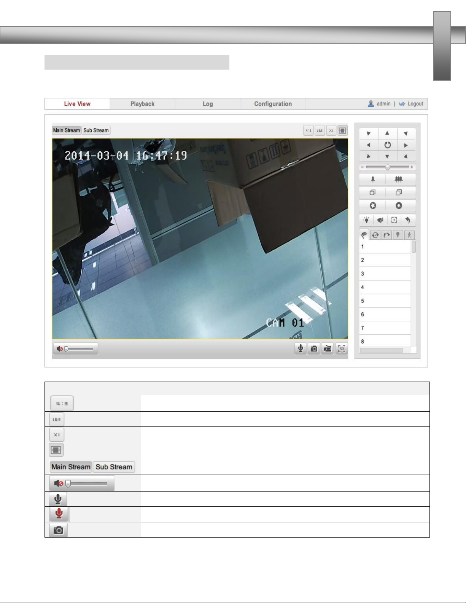Click the live video feed

coord(200,239)
